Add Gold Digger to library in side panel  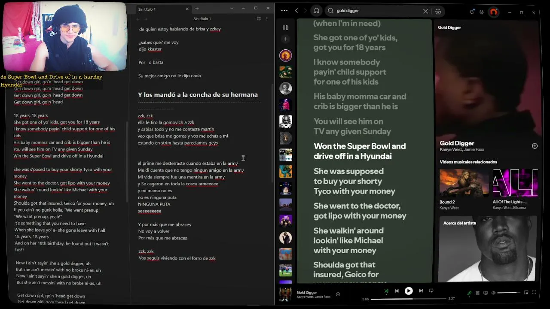point(535,146)
